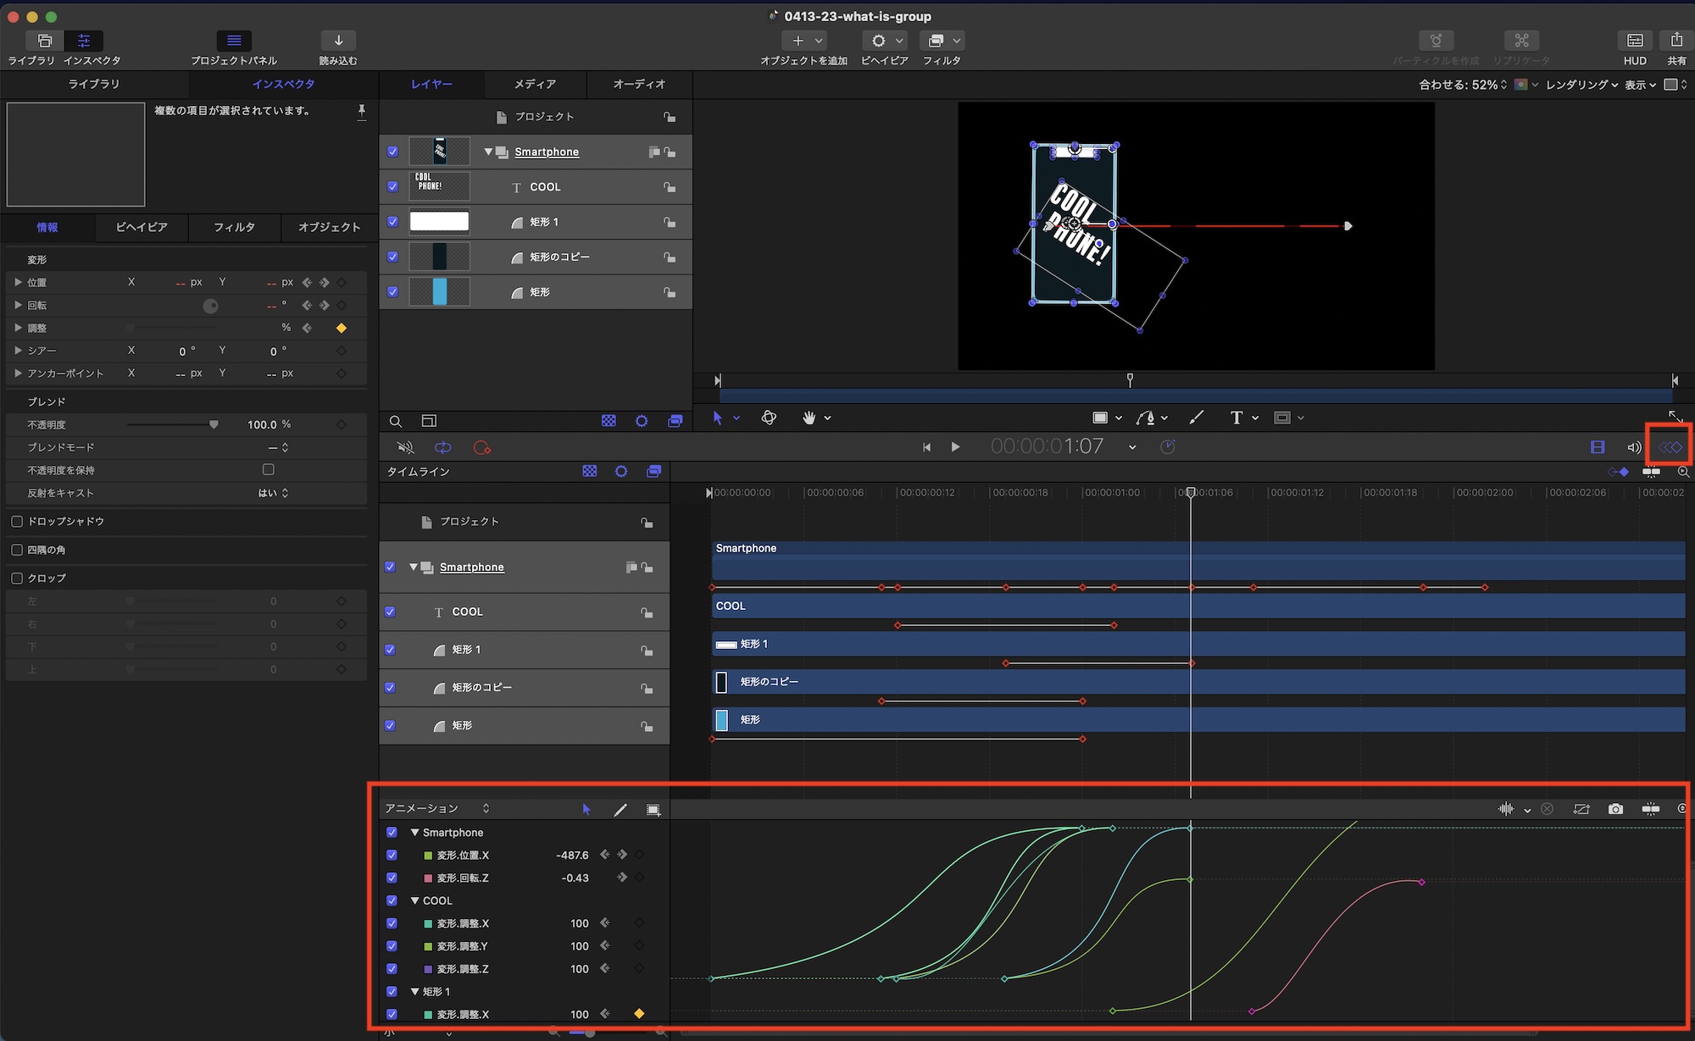Click the snapshot camera icon in keyframe editor
1695x1041 pixels.
(x=1615, y=809)
